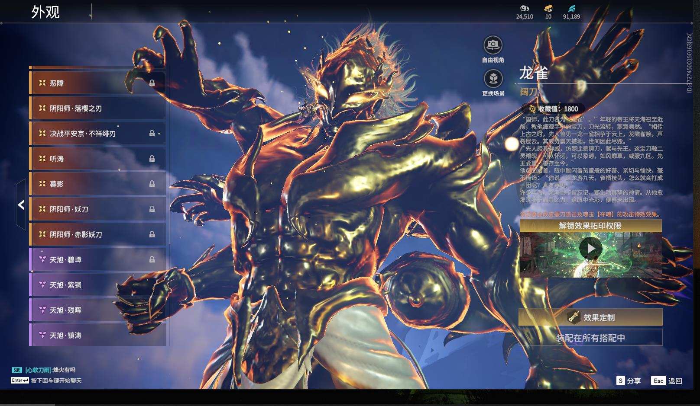Screen dimensions: 700x406
Task: Choose the 天旭·碧嶂 skin entry
Action: 97,259
